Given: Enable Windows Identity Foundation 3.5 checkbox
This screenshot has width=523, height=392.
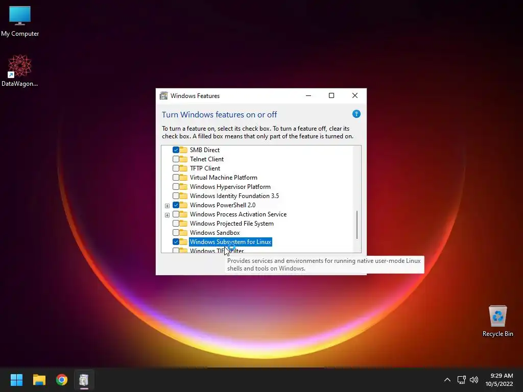Looking at the screenshot, I should pos(176,195).
